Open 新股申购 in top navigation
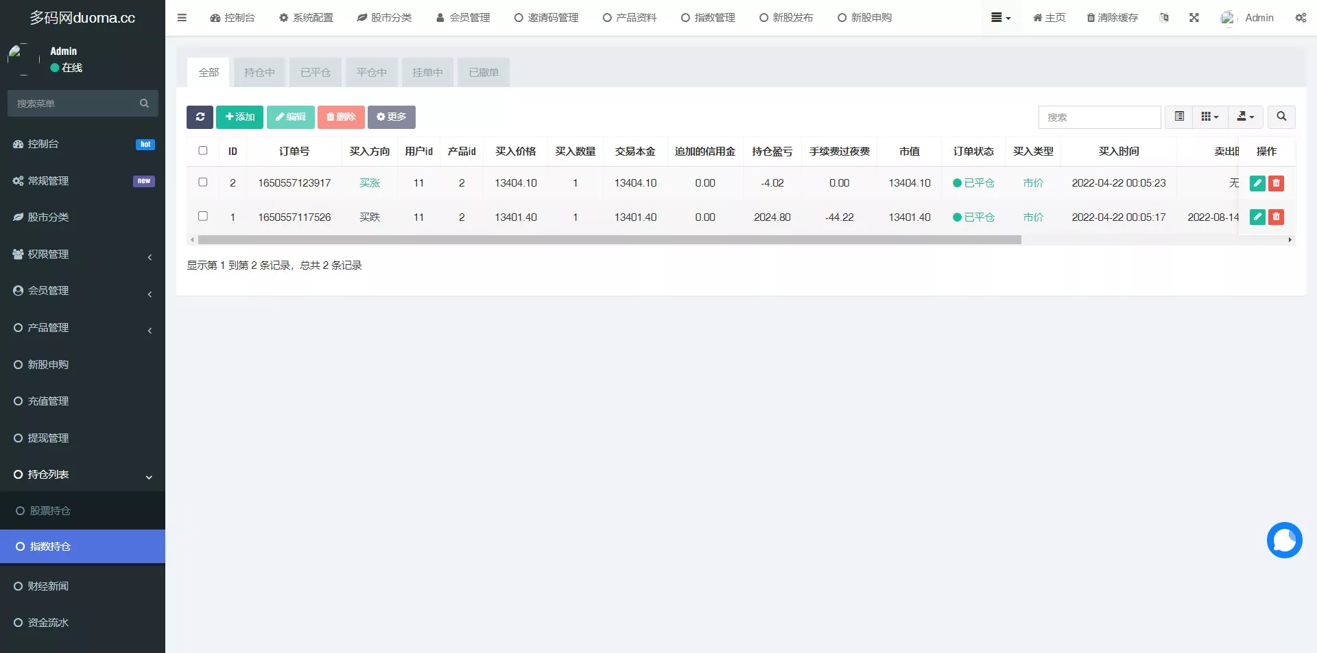The width and height of the screenshot is (1317, 653). click(x=864, y=18)
